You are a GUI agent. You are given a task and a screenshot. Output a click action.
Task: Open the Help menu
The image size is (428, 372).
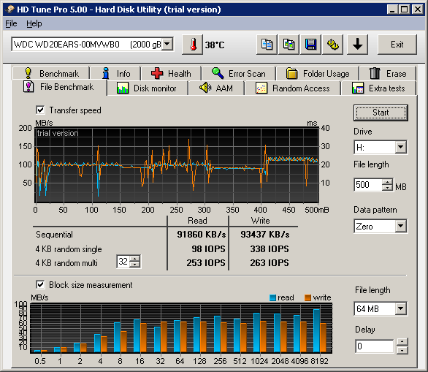coord(34,24)
